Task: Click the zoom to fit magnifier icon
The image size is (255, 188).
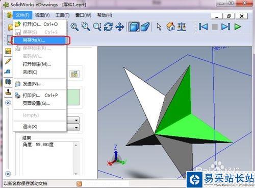Action: tap(74, 27)
